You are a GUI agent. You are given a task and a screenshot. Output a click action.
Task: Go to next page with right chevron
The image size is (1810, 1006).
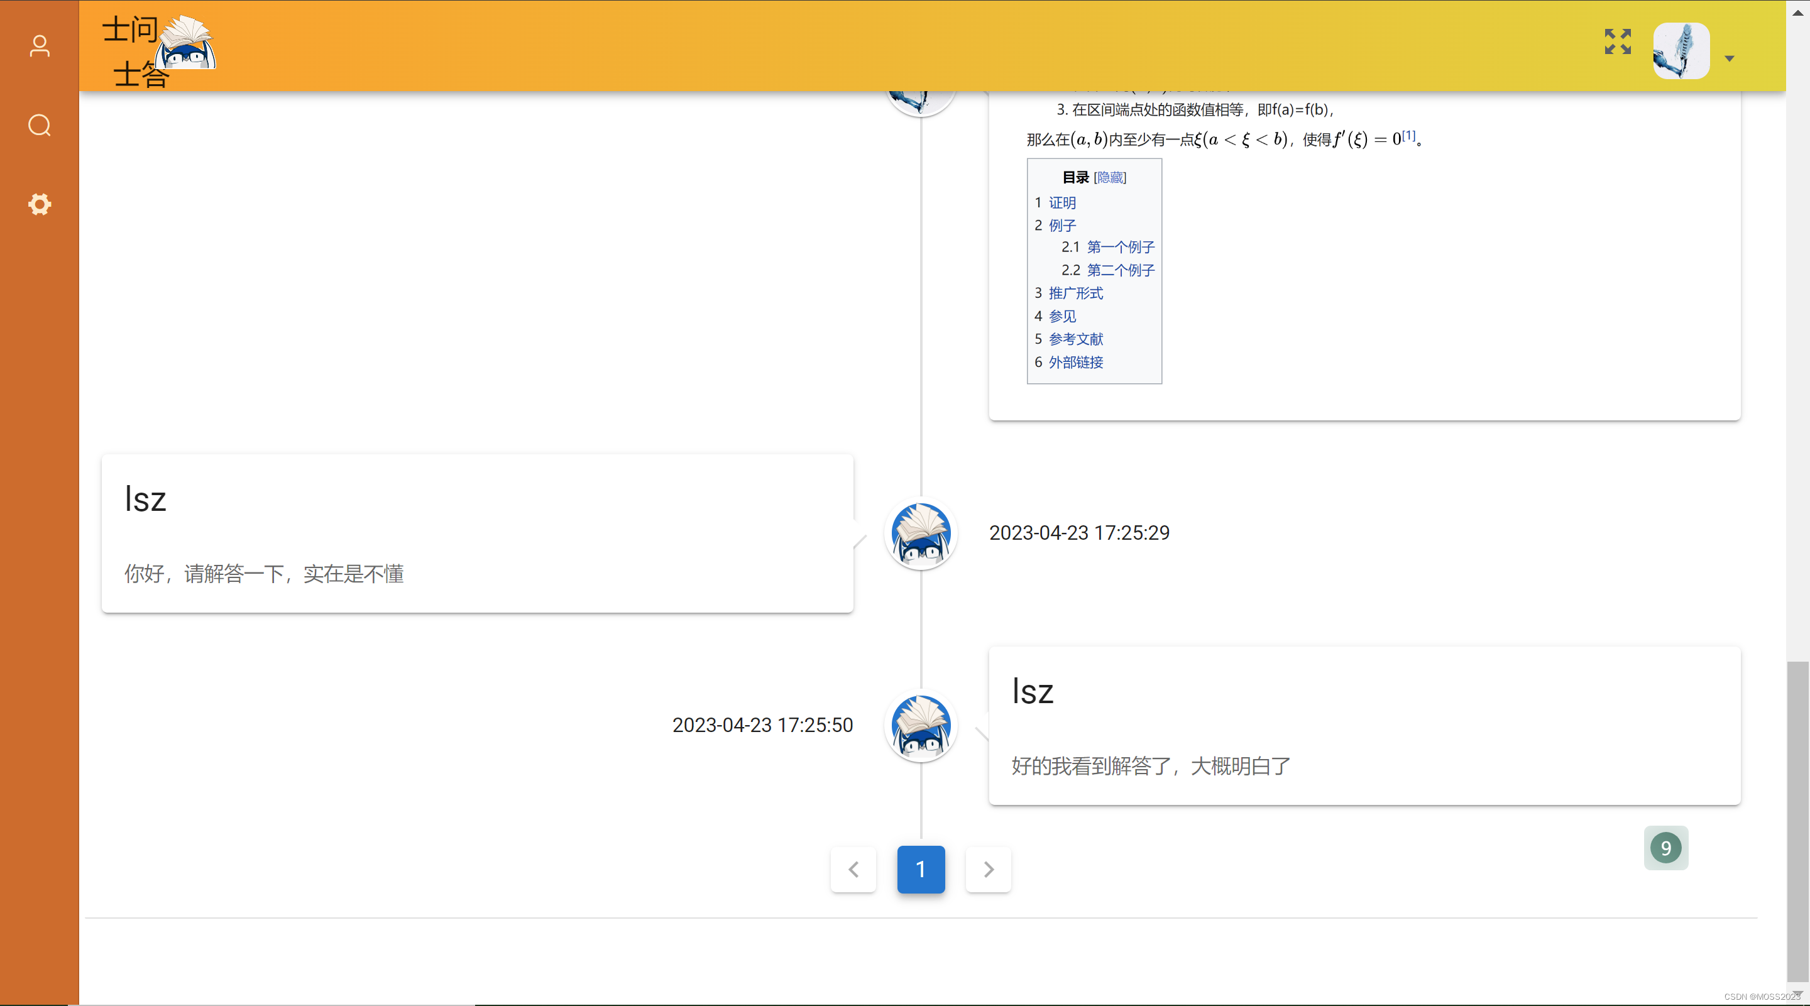tap(988, 869)
